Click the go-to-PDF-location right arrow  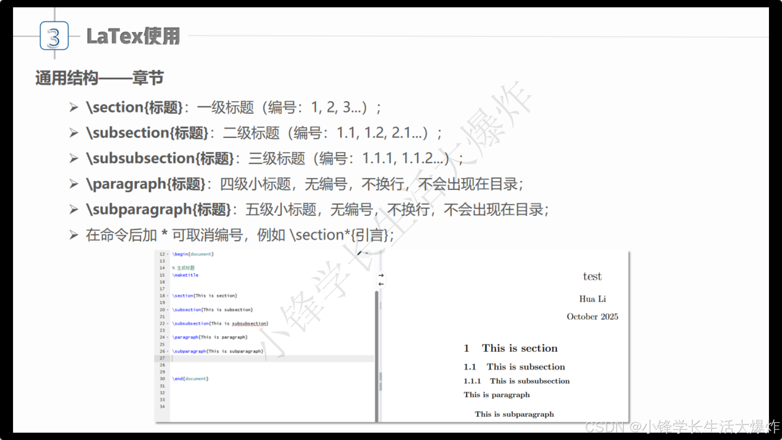(381, 275)
